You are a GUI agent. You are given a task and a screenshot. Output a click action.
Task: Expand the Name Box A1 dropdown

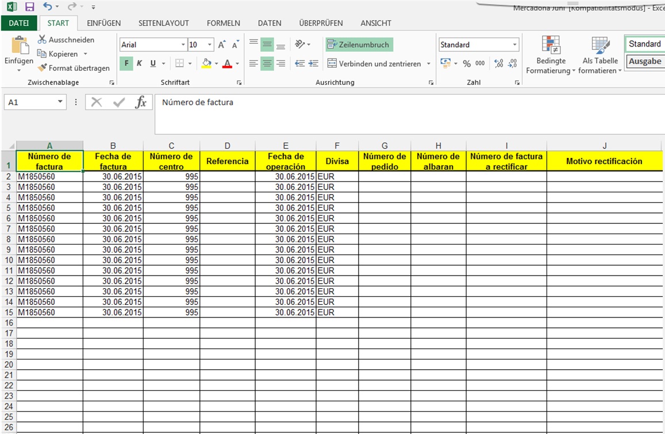click(x=60, y=102)
